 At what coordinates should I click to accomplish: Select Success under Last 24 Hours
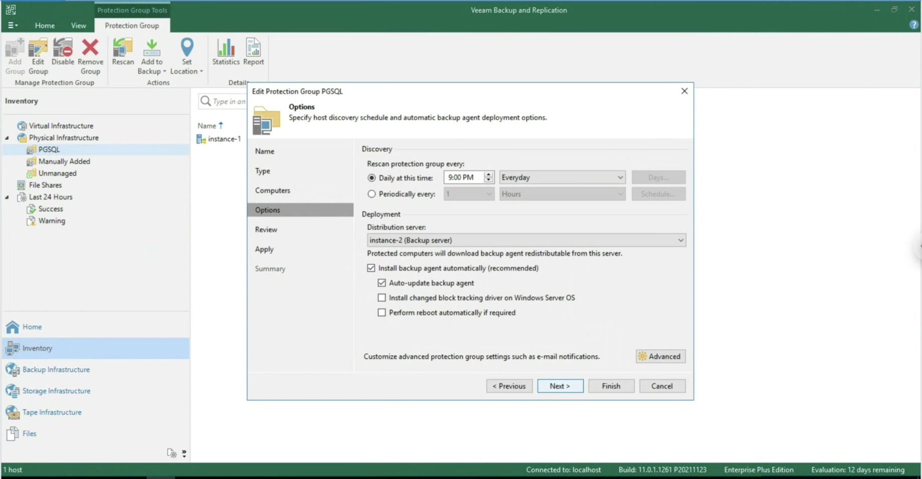pos(51,209)
